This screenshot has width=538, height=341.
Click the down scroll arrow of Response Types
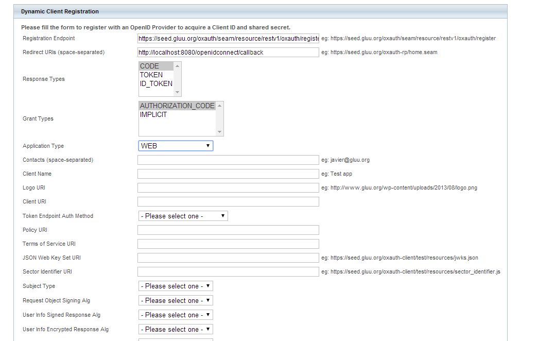[177, 93]
